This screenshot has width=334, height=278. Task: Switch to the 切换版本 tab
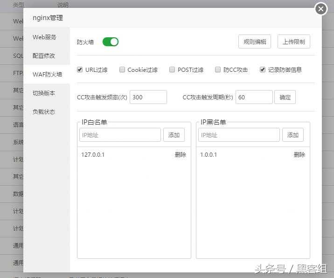tap(47, 93)
